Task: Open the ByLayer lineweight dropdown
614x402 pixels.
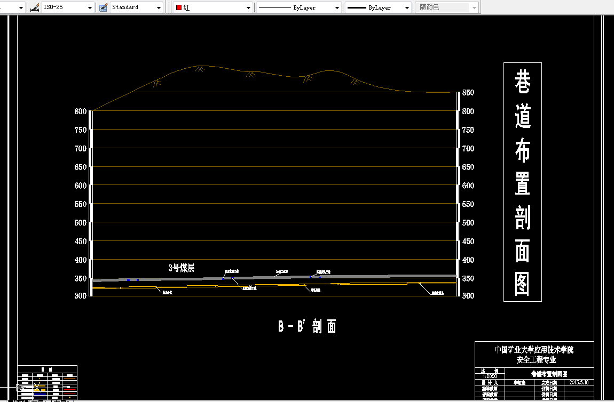Action: tap(378, 7)
